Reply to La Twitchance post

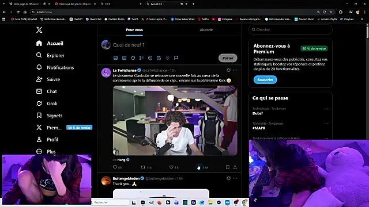click(115, 167)
